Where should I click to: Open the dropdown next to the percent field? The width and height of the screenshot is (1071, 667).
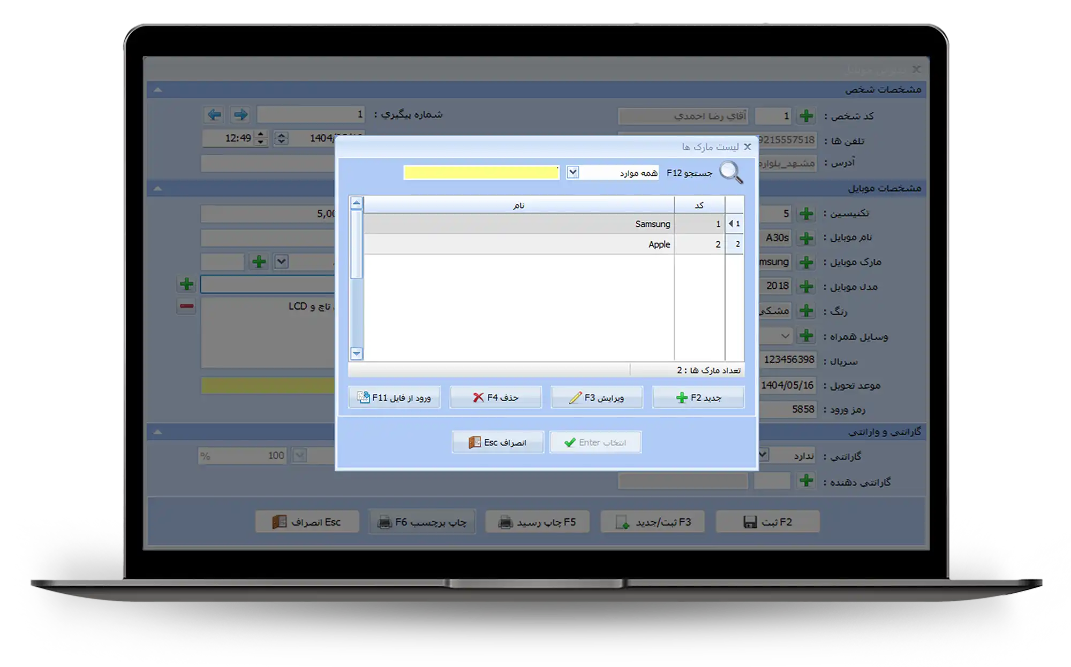pos(299,456)
